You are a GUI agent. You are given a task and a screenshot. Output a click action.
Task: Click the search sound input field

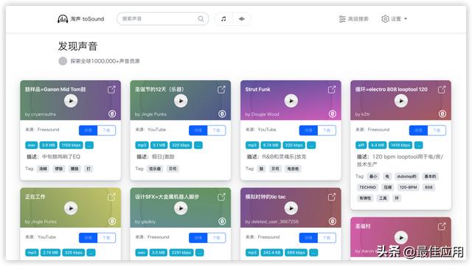point(162,18)
